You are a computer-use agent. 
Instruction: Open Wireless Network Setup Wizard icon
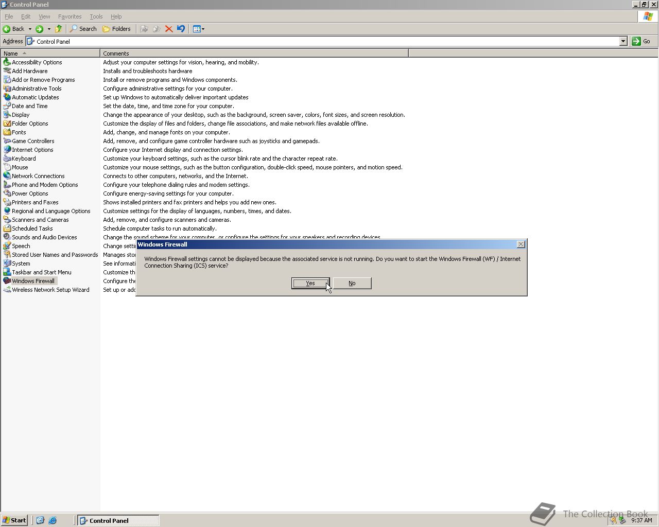7,290
